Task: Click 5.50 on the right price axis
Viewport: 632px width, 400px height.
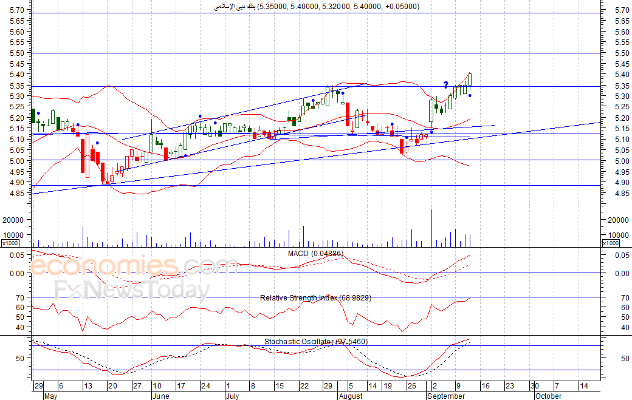Action: (622, 53)
